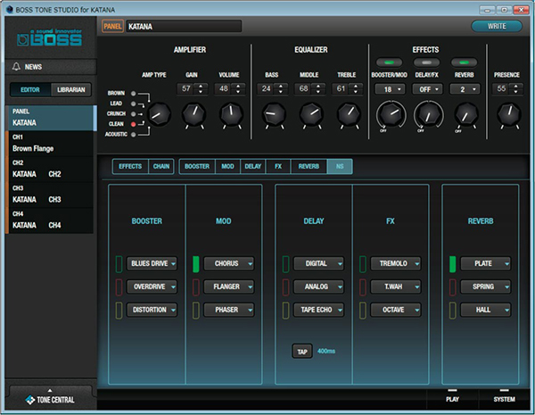
Task: Select the EFFECTS view tab
Action: click(x=130, y=166)
